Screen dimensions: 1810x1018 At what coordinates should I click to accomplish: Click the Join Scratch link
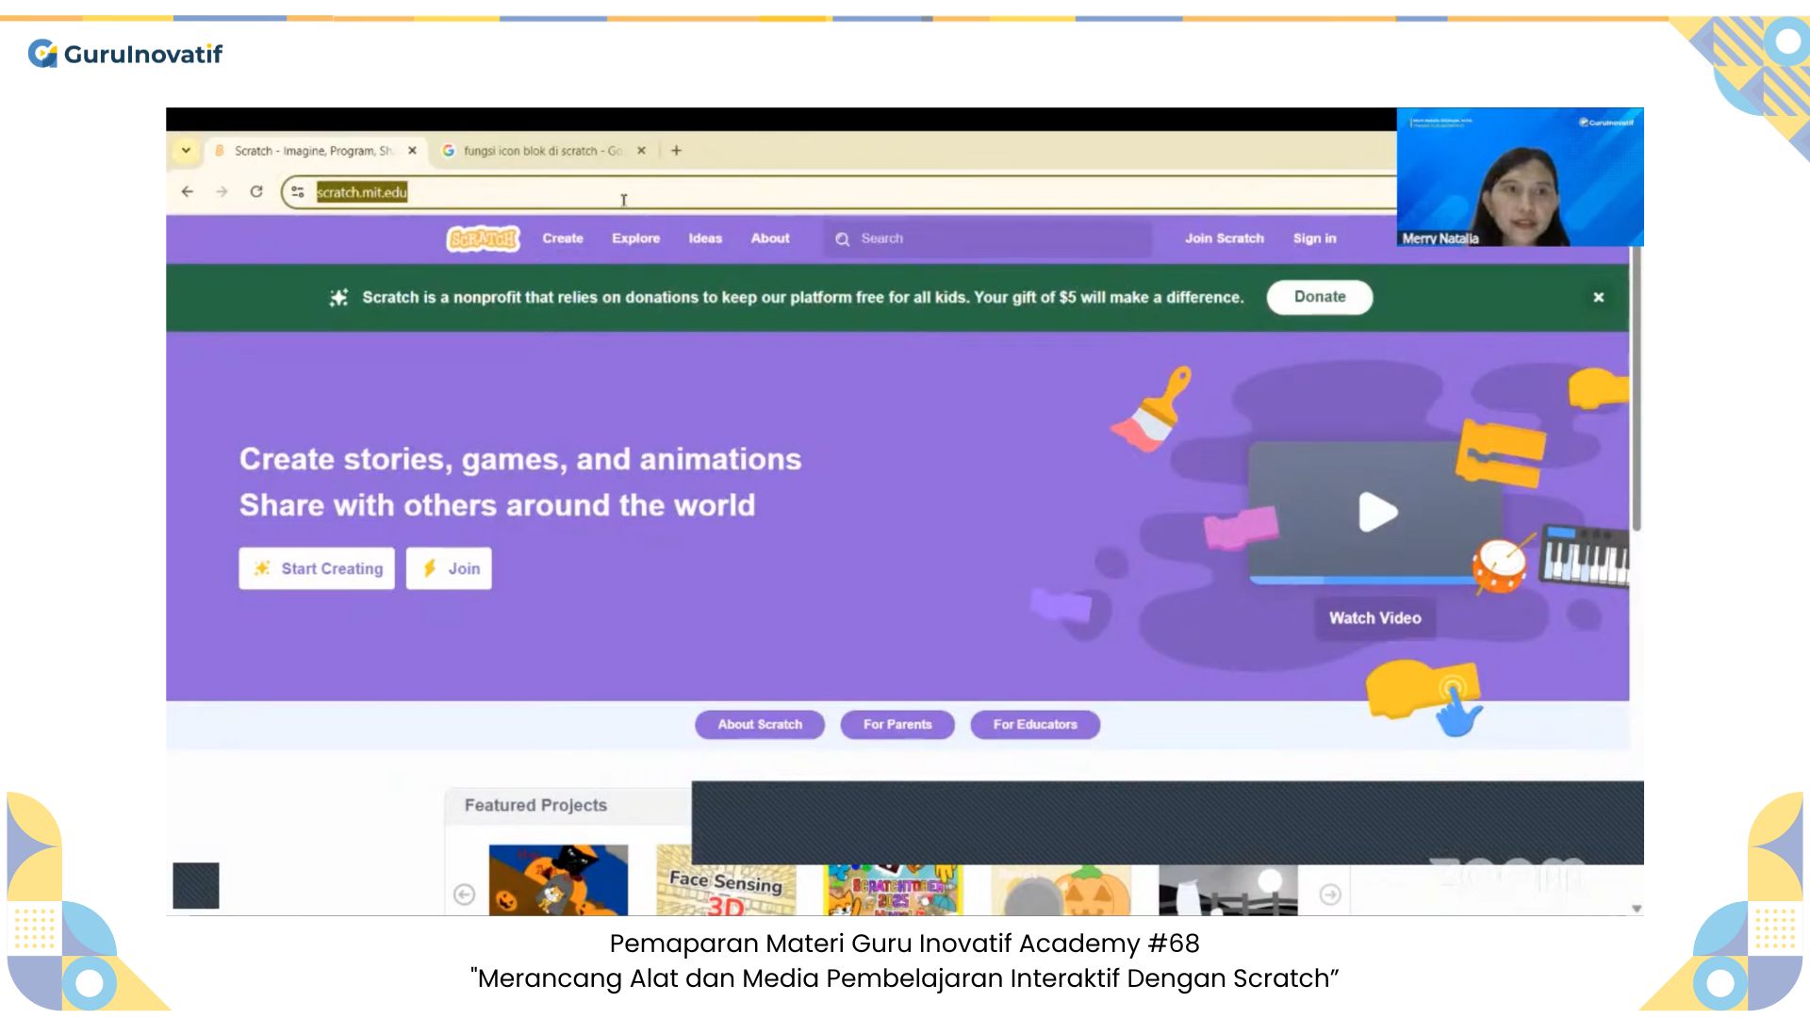1225,238
